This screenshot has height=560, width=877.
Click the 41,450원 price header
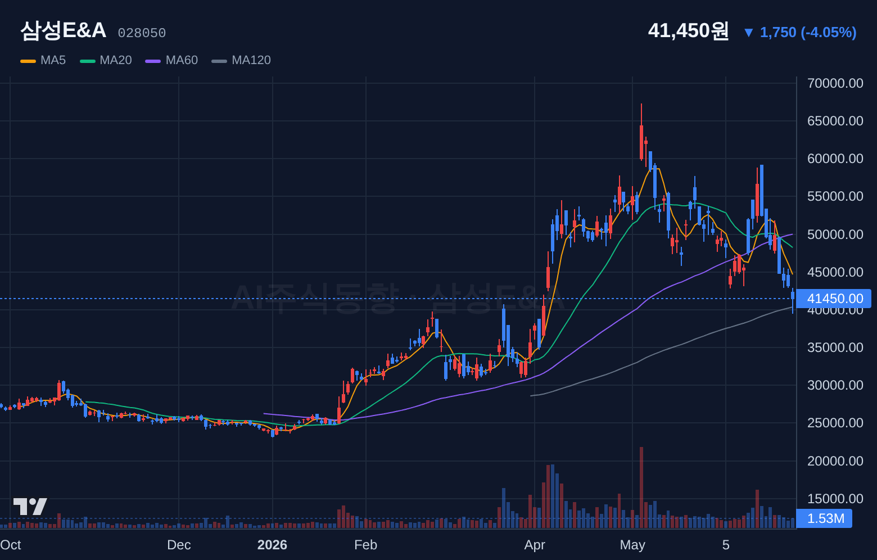688,31
